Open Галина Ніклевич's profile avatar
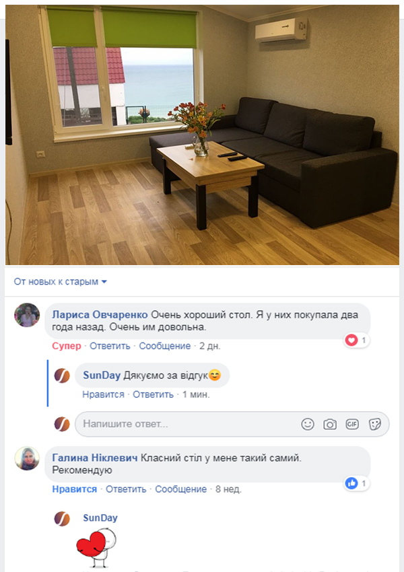Viewport: 404px width, 572px height. pyautogui.click(x=27, y=458)
